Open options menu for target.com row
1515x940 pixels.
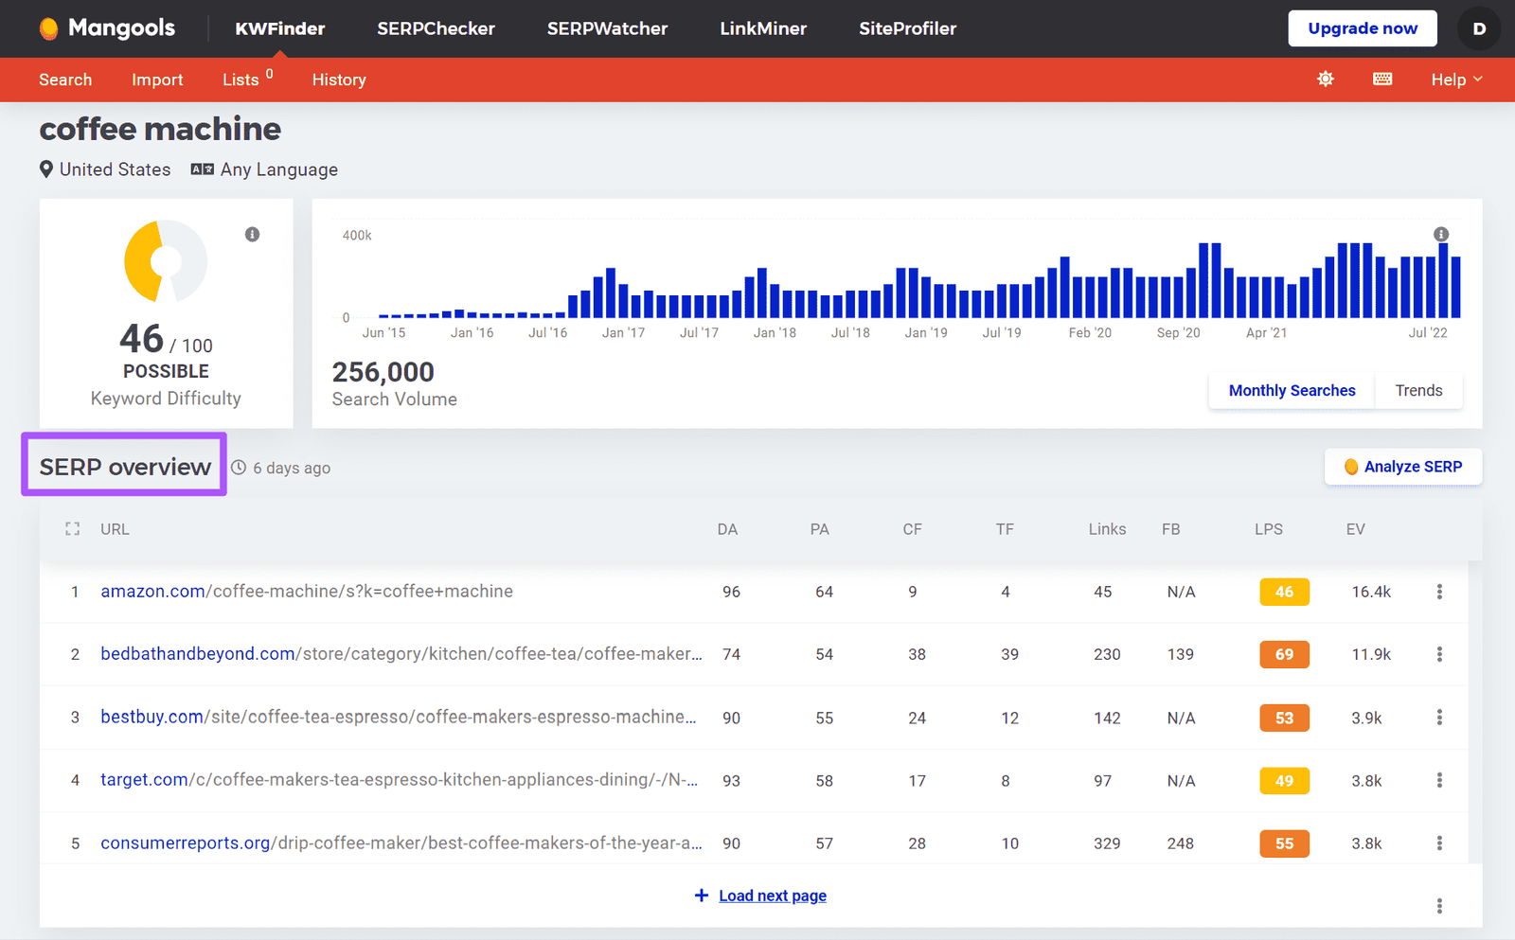pyautogui.click(x=1439, y=780)
